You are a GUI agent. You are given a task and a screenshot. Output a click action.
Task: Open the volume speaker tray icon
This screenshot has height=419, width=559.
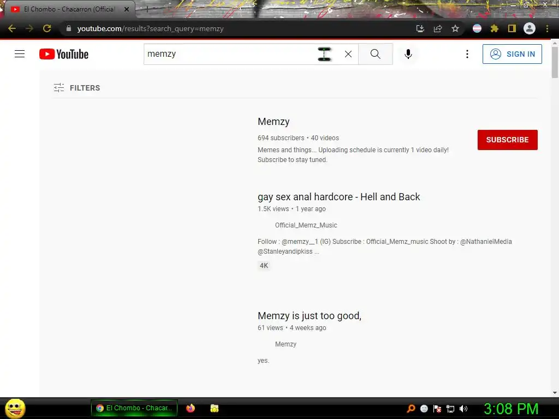click(x=463, y=409)
